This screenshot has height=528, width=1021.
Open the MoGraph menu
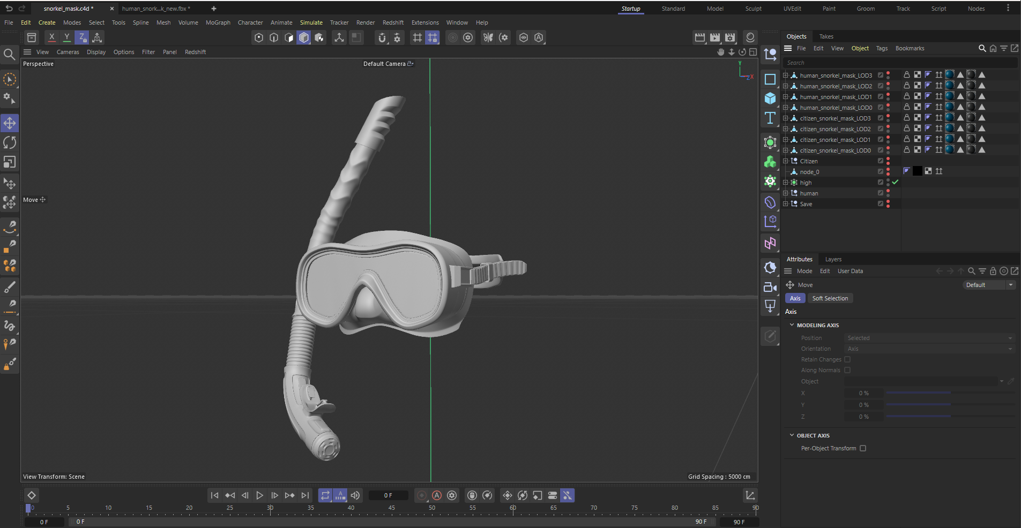click(218, 22)
